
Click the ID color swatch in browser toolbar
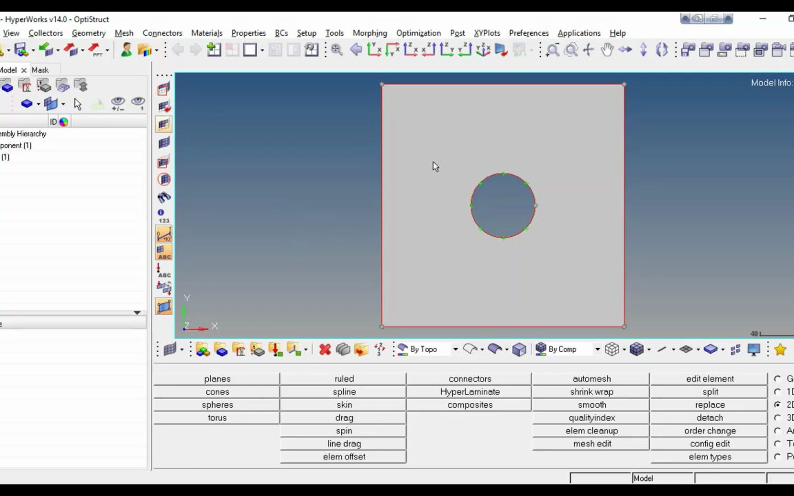point(64,121)
